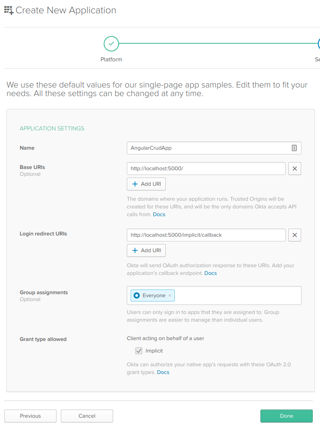Click the Base URIs text field
This screenshot has width=320, height=431.
click(206, 169)
